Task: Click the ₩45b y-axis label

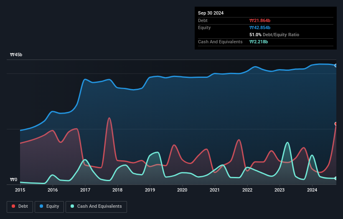Action: tap(16, 55)
